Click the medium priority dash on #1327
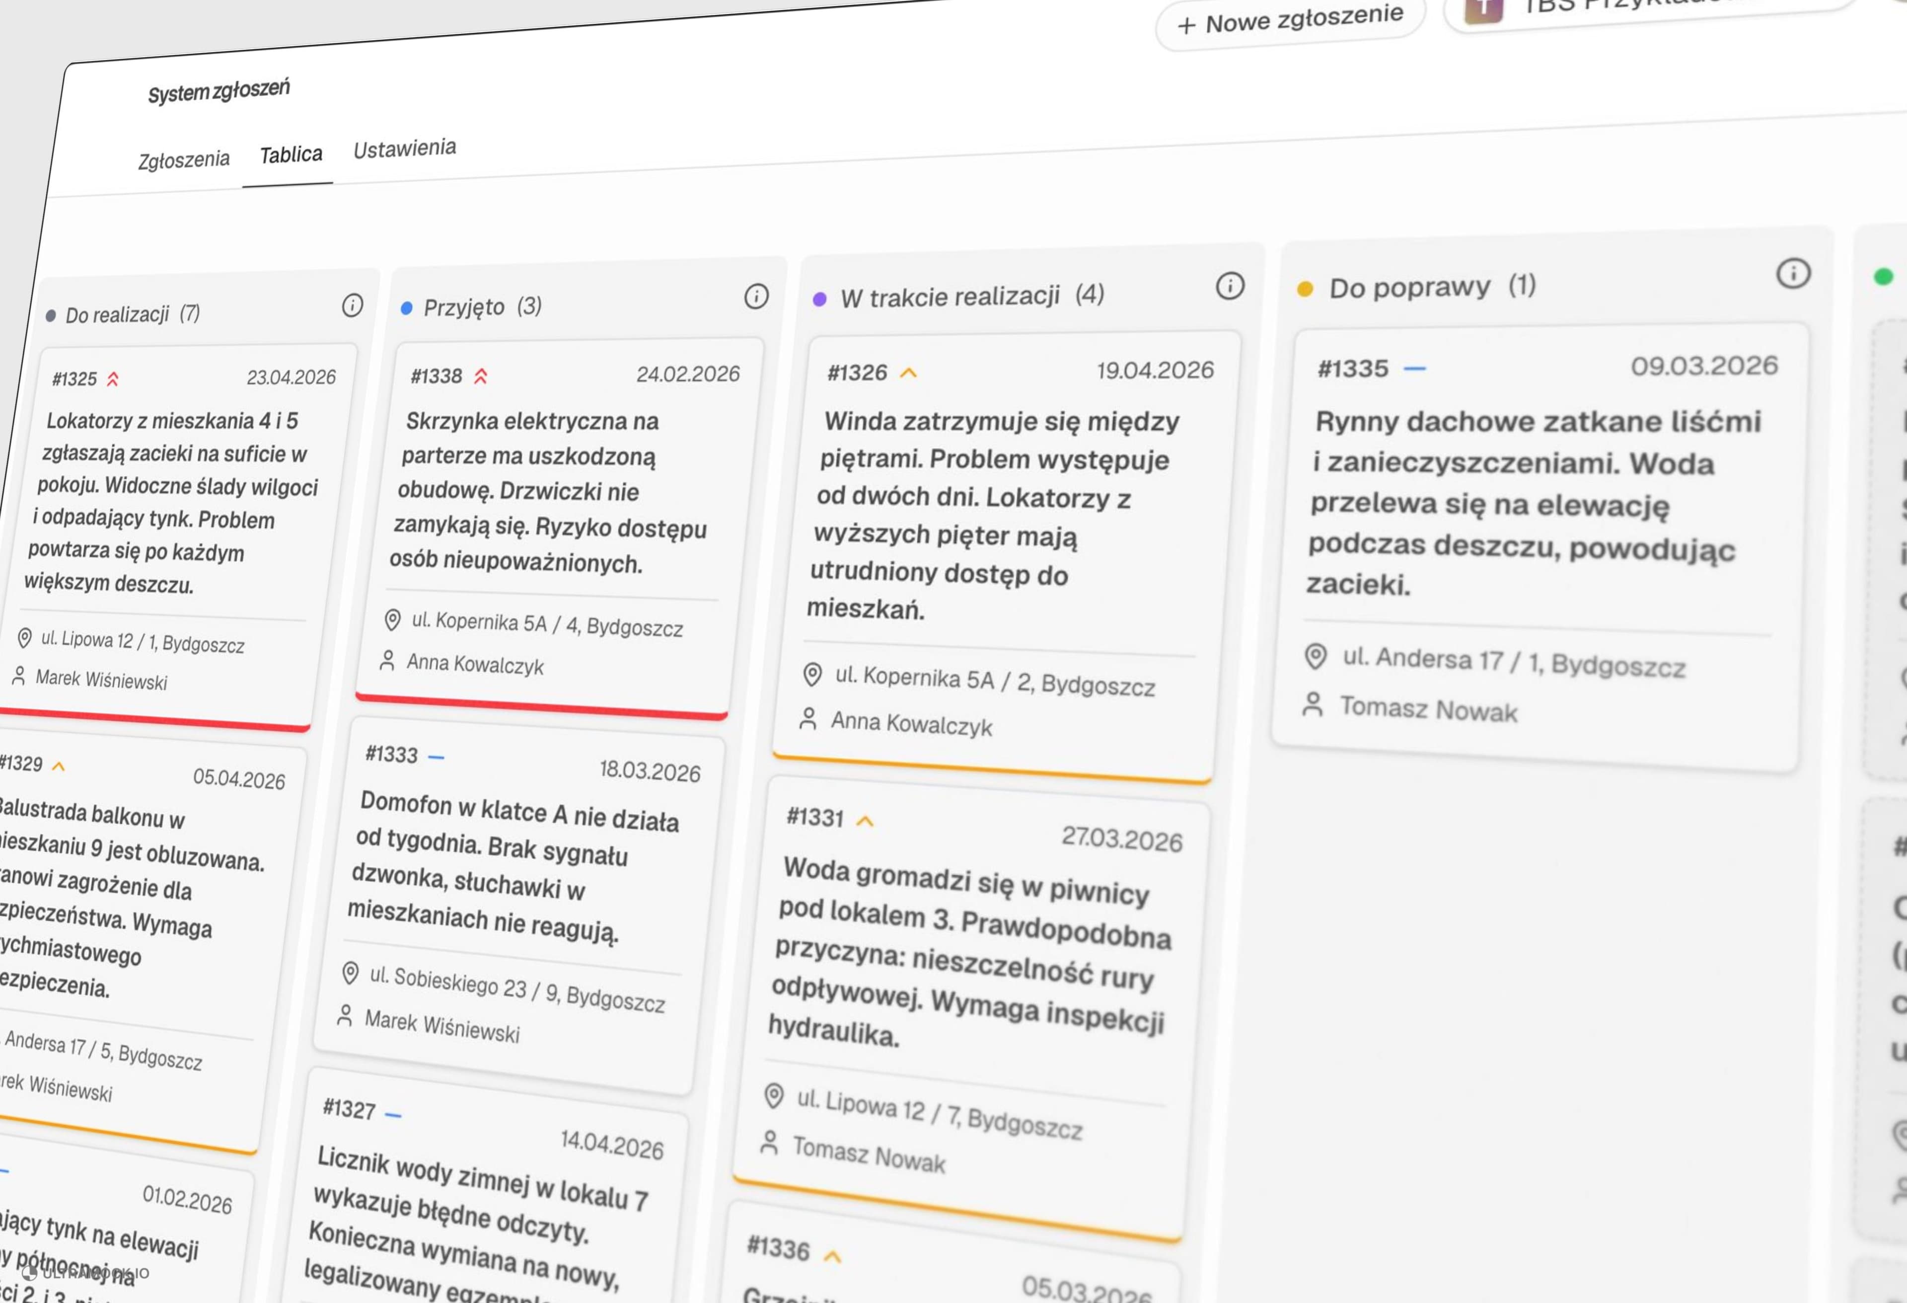1907x1303 pixels. click(393, 1114)
